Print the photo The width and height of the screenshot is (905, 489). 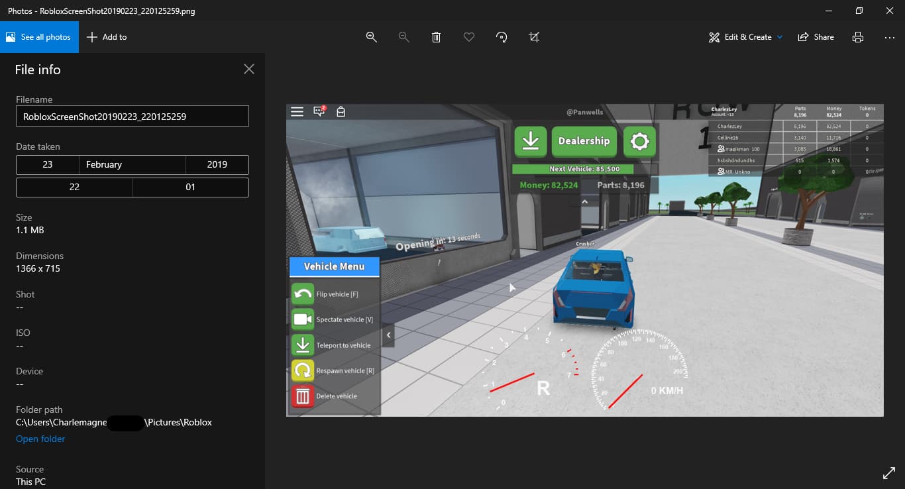(x=858, y=37)
